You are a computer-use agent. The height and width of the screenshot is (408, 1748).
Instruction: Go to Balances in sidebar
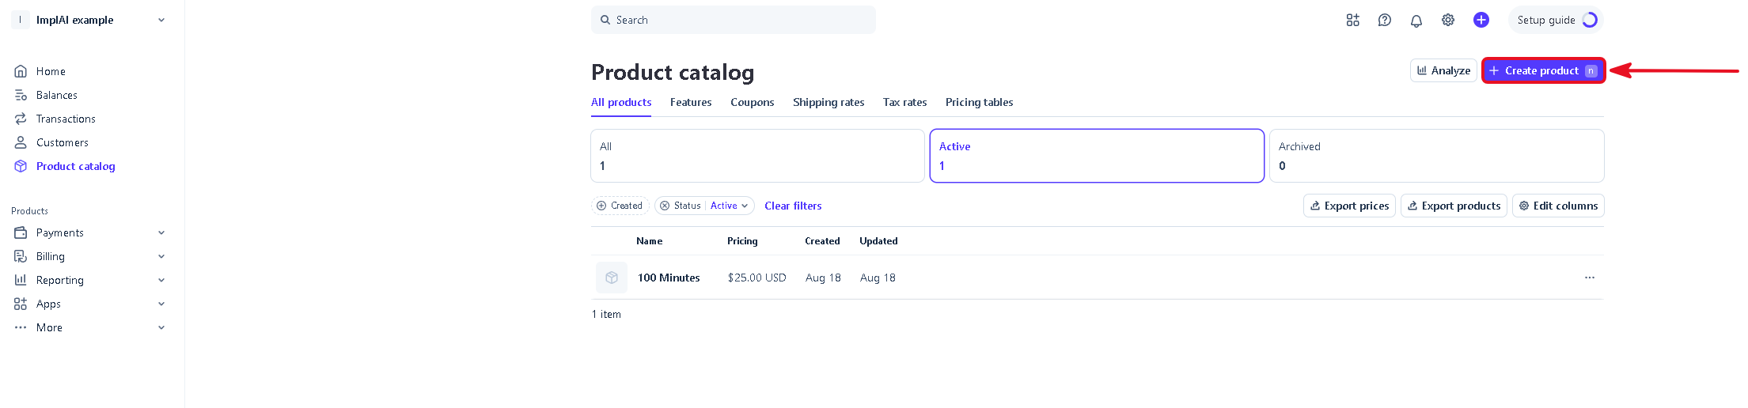tap(57, 95)
